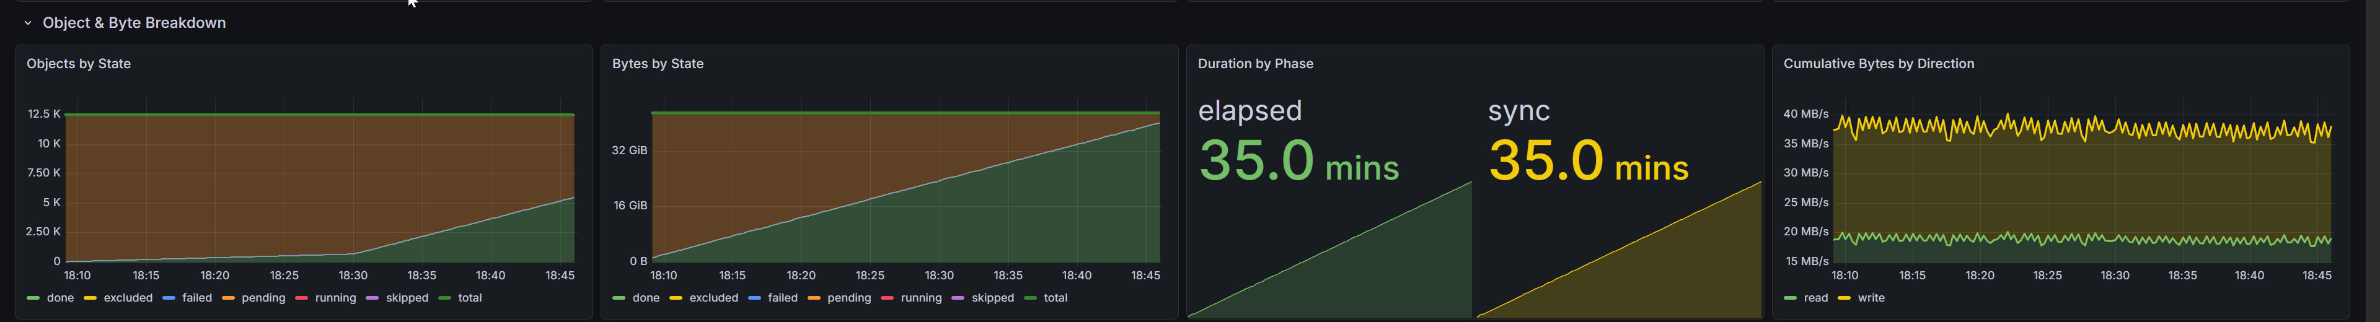
Task: Isolate 'total' label in Objects by State legend
Action: point(469,298)
